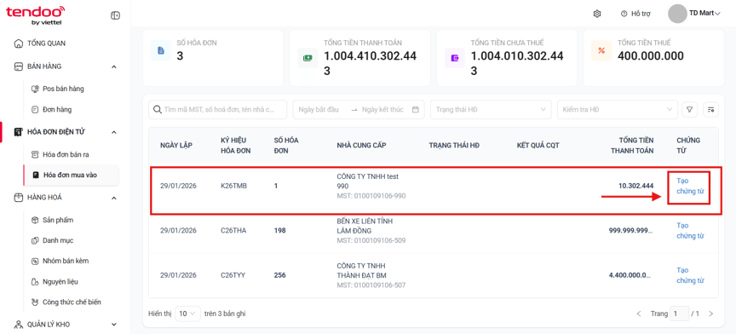Click Tạo chứng từ for invoice C26THA
Image resolution: width=736 pixels, height=334 pixels.
pyautogui.click(x=690, y=231)
